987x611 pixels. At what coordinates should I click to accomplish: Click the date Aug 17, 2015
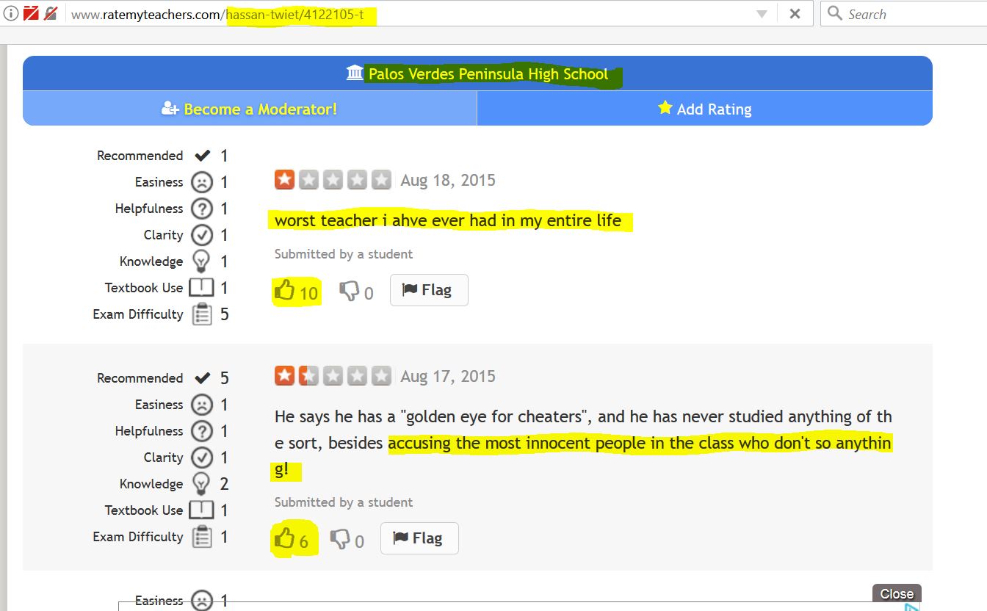[448, 376]
